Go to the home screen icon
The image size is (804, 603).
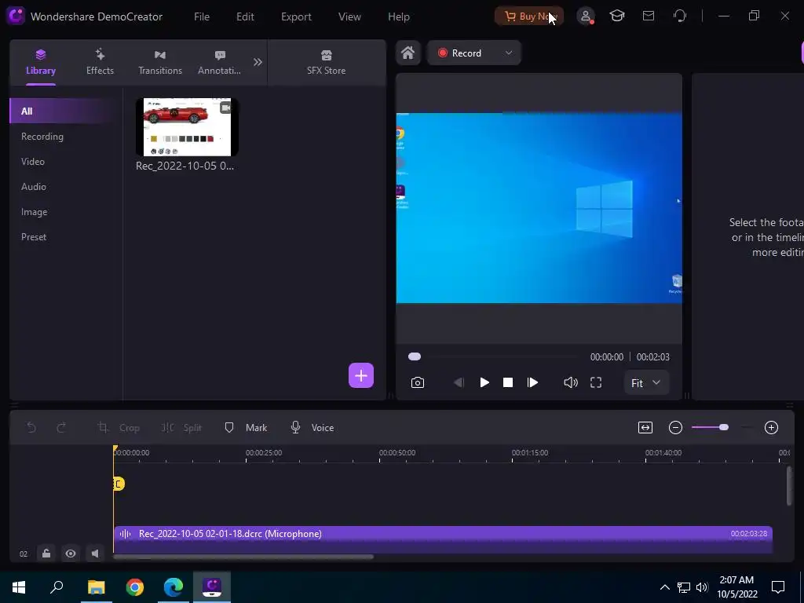point(408,53)
